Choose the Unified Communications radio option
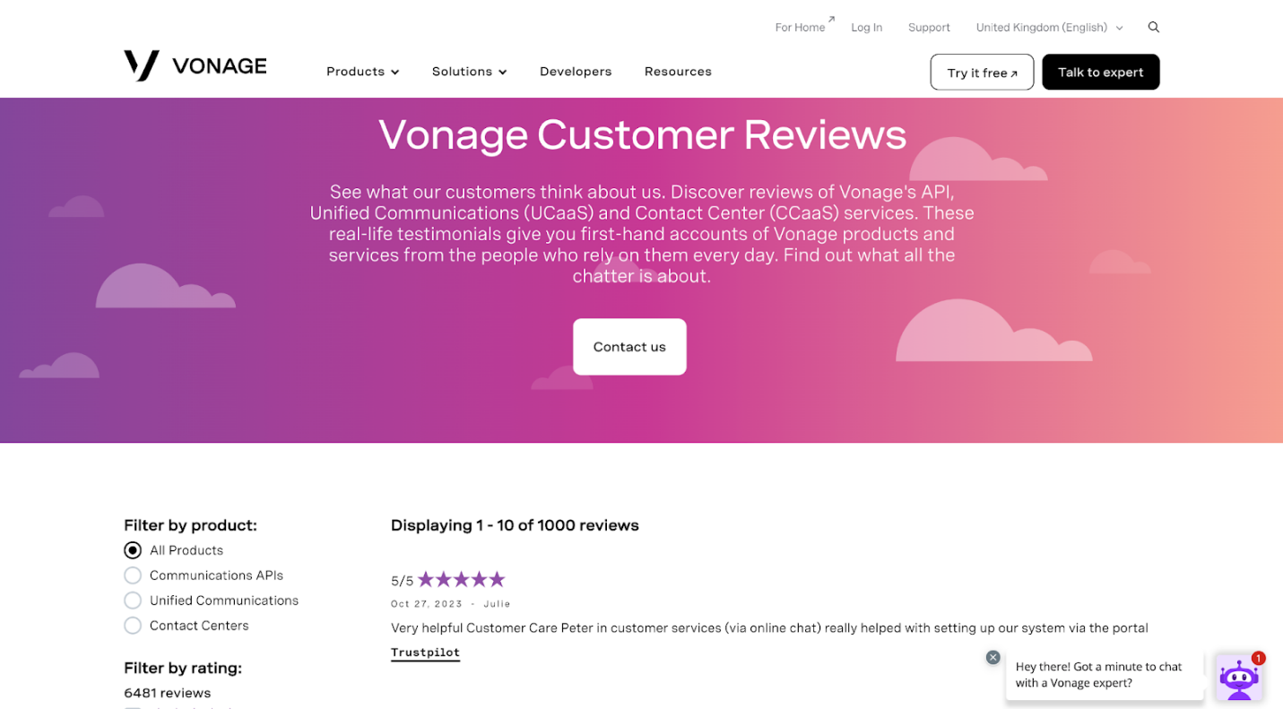The width and height of the screenshot is (1283, 709). coord(133,601)
